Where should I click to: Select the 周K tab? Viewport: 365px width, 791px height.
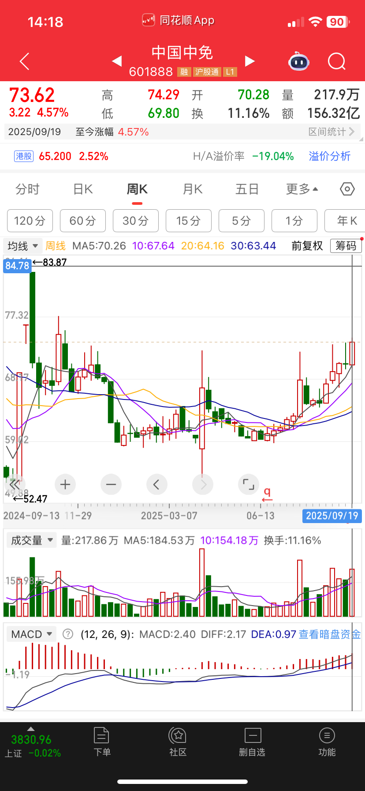pyautogui.click(x=137, y=189)
